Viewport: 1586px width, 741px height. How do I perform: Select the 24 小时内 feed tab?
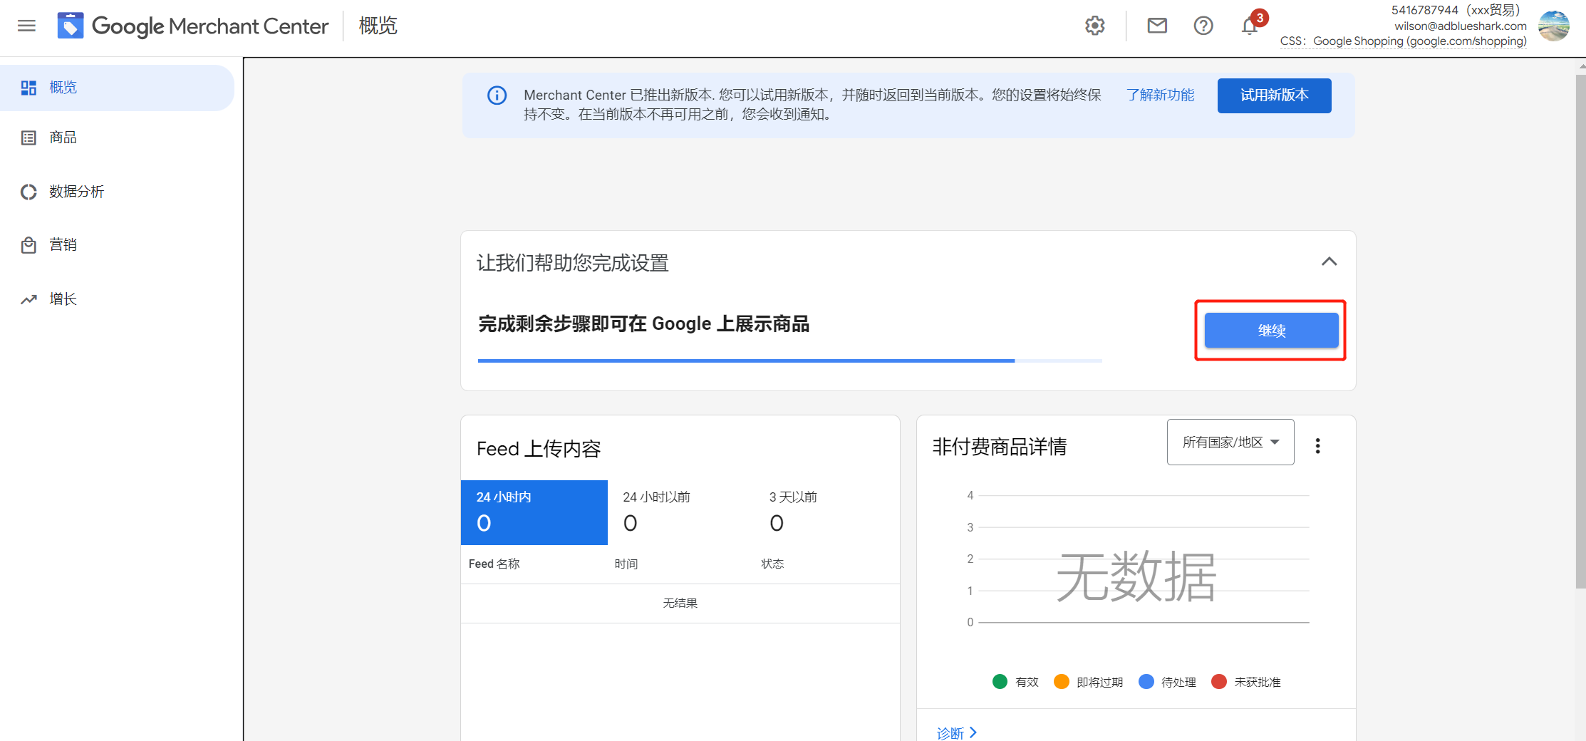click(x=534, y=512)
